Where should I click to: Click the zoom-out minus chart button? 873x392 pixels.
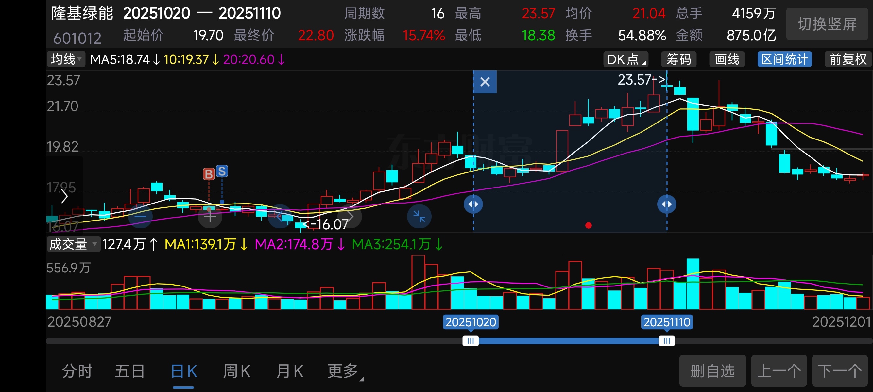(140, 216)
